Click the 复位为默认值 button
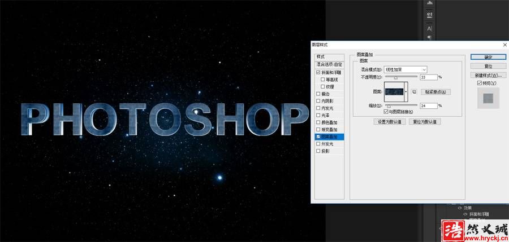The width and height of the screenshot is (509, 242). click(425, 122)
